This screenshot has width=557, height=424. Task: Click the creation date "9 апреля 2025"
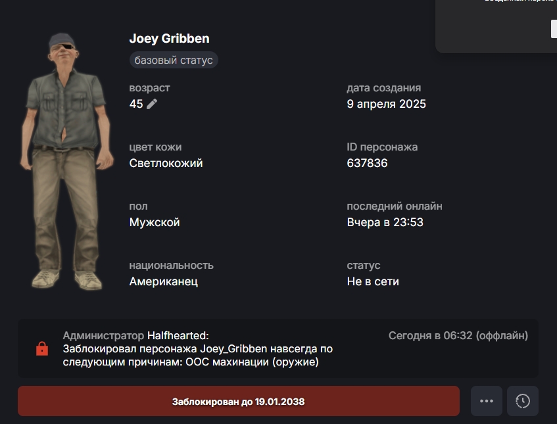[x=386, y=104]
